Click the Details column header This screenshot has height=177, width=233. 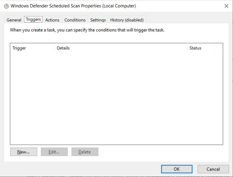click(121, 48)
